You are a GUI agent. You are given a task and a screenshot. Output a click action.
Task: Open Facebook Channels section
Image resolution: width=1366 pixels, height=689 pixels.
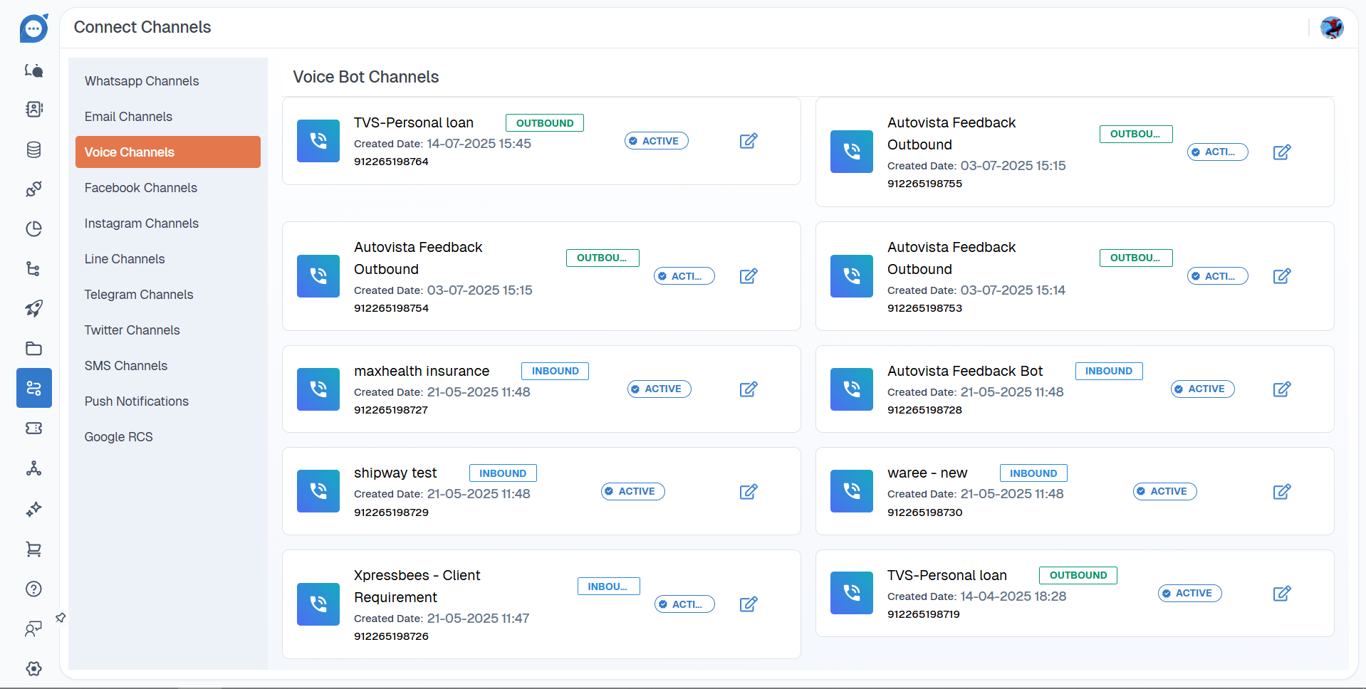(140, 188)
